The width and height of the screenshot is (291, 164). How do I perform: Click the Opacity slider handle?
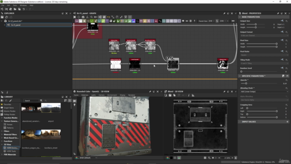point(246,83)
